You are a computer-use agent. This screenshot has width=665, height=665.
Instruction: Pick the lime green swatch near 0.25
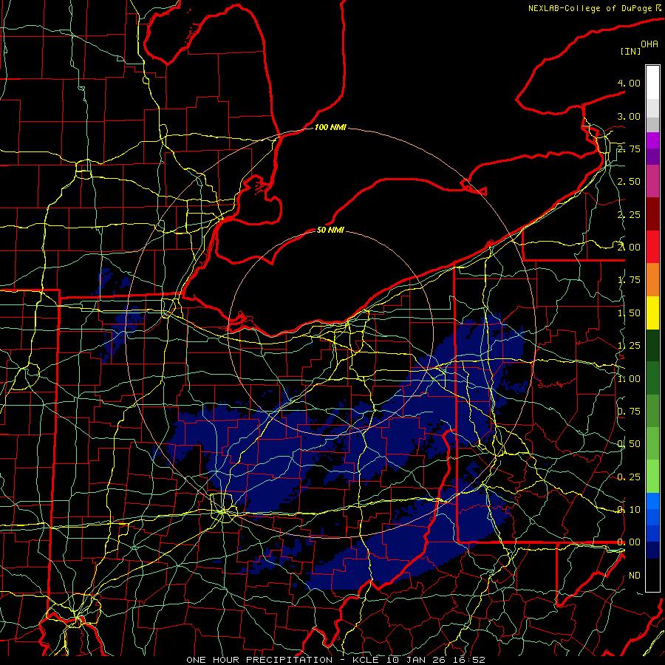click(652, 477)
